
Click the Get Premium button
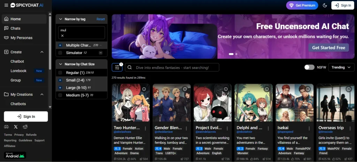(302, 6)
